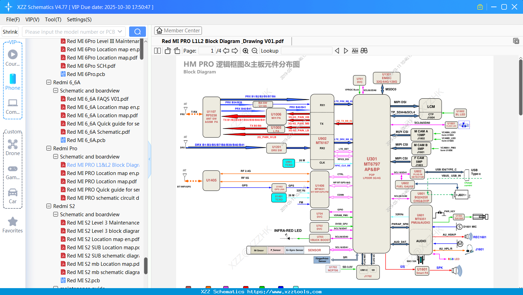
Task: Open the Settings(S) menu
Action: coord(79,20)
